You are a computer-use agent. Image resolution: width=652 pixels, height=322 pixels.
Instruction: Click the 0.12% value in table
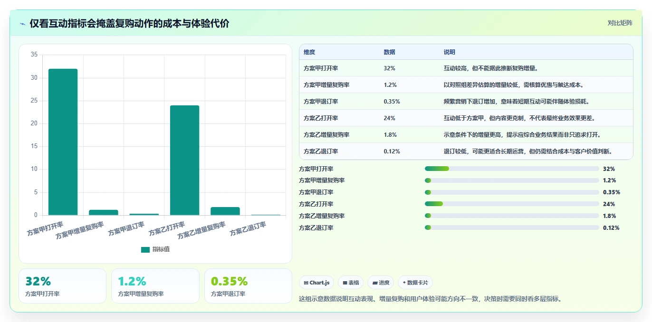click(392, 151)
